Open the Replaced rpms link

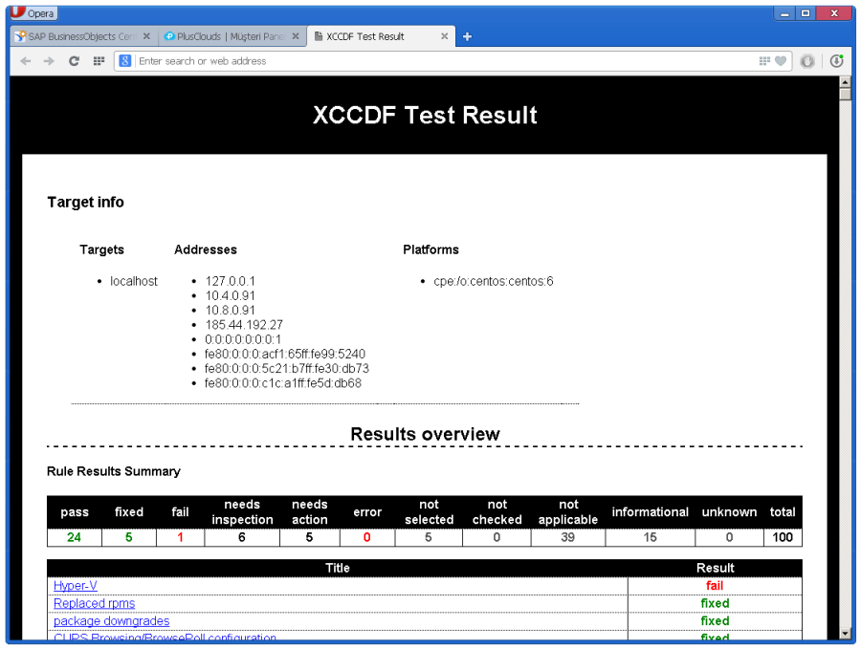click(95, 603)
